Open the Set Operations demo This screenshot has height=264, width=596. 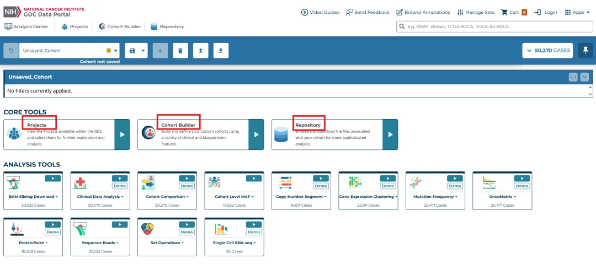(187, 232)
